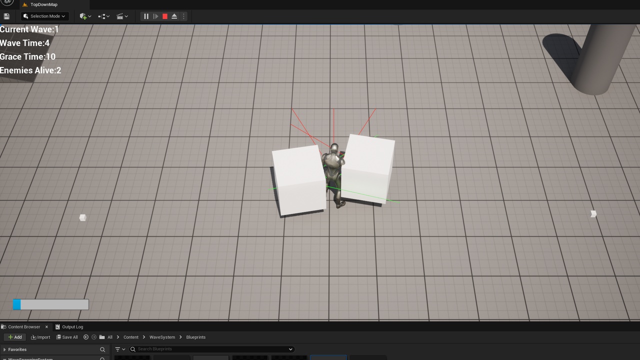
Task: Click the blue progress bar in viewport
Action: click(x=50, y=304)
